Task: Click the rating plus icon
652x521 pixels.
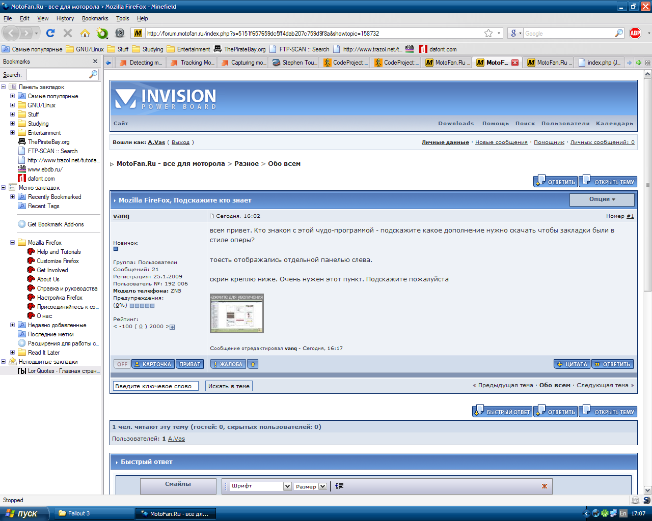Action: pos(172,327)
